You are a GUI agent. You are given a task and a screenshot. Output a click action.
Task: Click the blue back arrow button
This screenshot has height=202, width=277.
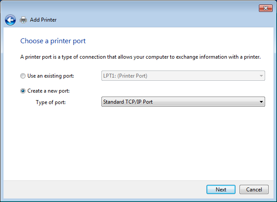click(10, 20)
